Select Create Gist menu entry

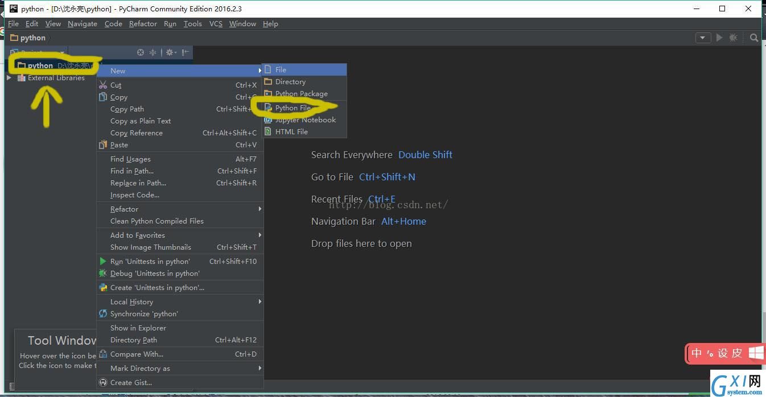coord(180,382)
